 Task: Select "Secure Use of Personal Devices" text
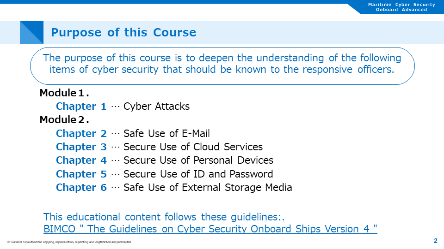coord(198,160)
